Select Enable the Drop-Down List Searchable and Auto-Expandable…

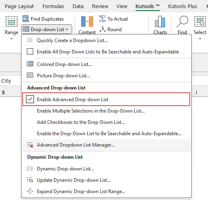107,134
